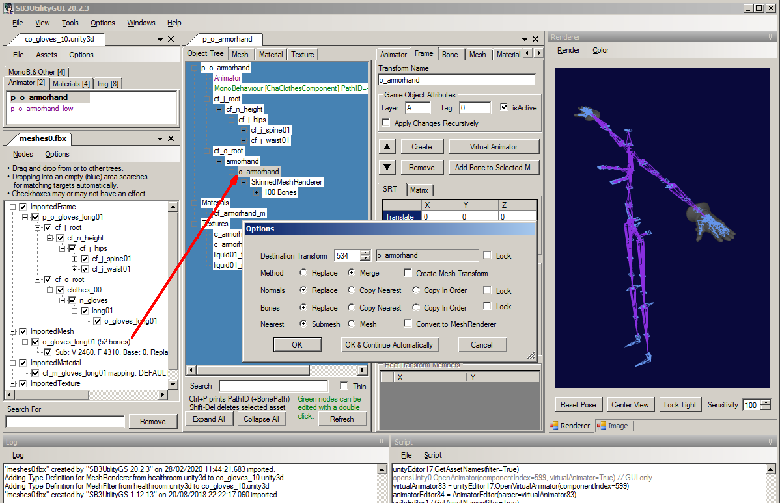Screen dimensions: 780x503
Task: Close the p_o_armorhand editor panel
Action: tap(535, 39)
